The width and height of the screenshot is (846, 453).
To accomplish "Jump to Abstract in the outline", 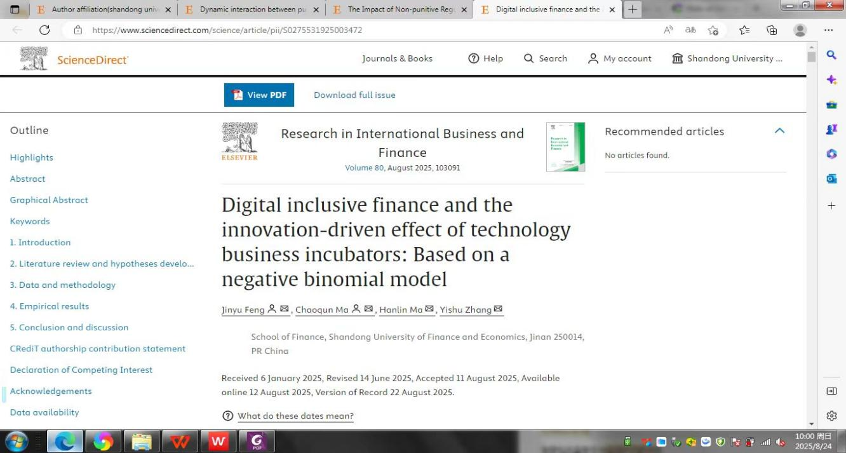I will [x=27, y=179].
